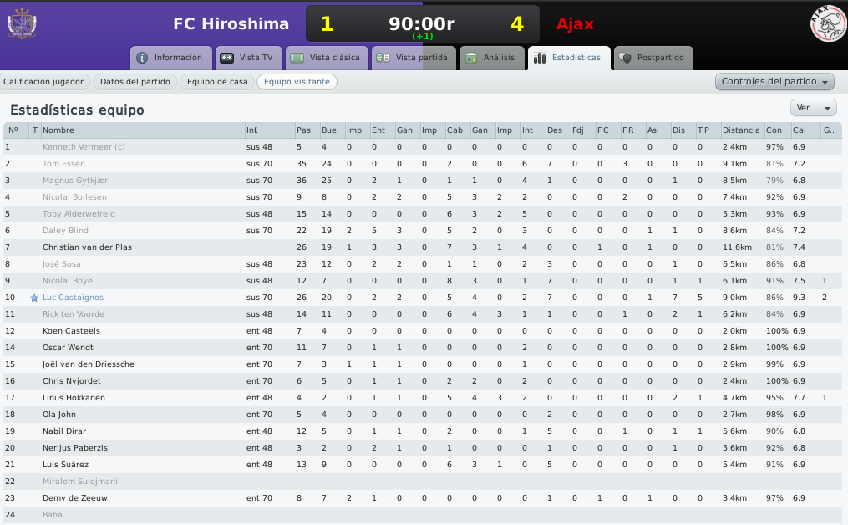This screenshot has width=848, height=525.
Task: Expand the Controles del partido dropdown
Action: click(x=774, y=82)
